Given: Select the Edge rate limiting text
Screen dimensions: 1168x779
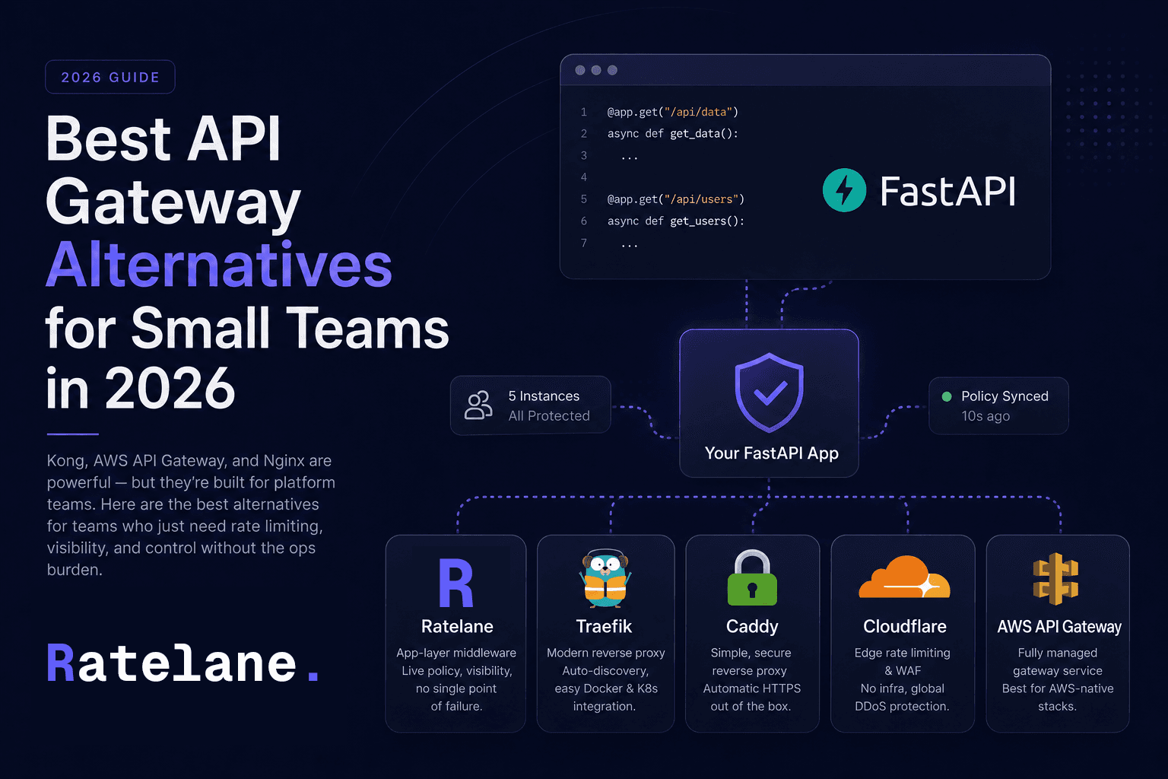Looking at the screenshot, I should pos(903,653).
